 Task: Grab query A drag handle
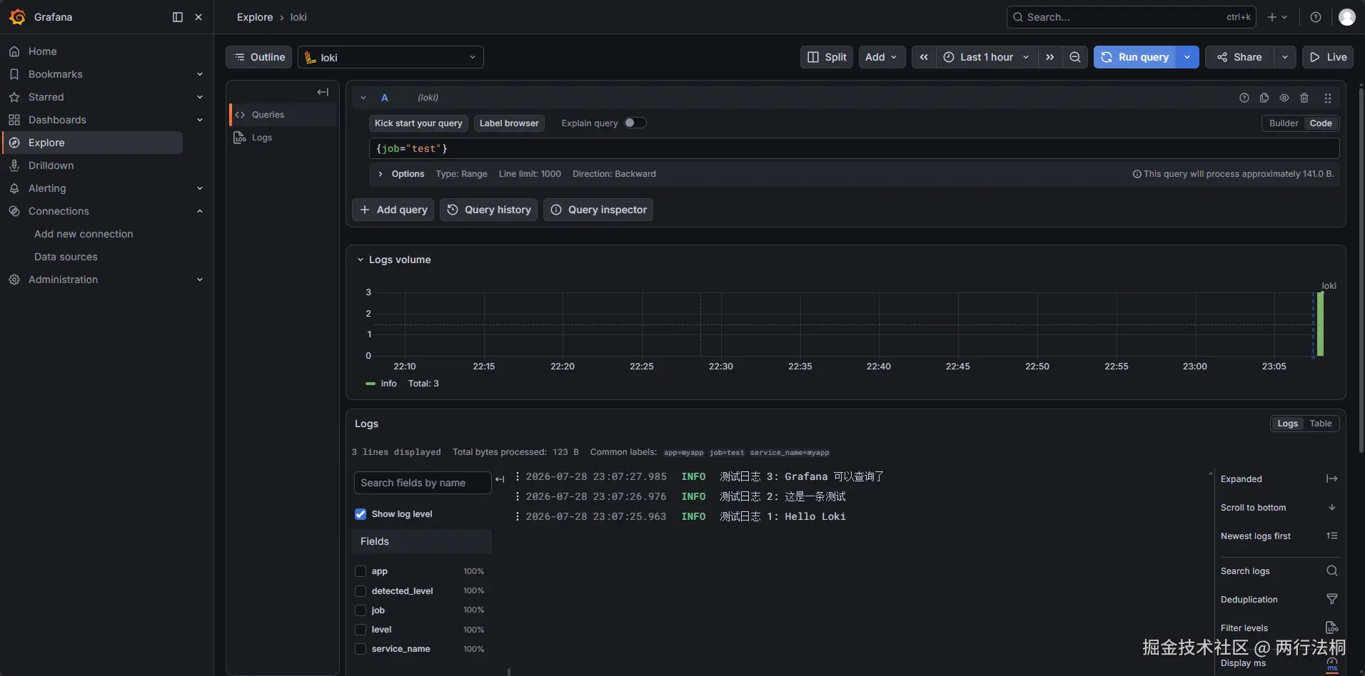[x=1327, y=98]
